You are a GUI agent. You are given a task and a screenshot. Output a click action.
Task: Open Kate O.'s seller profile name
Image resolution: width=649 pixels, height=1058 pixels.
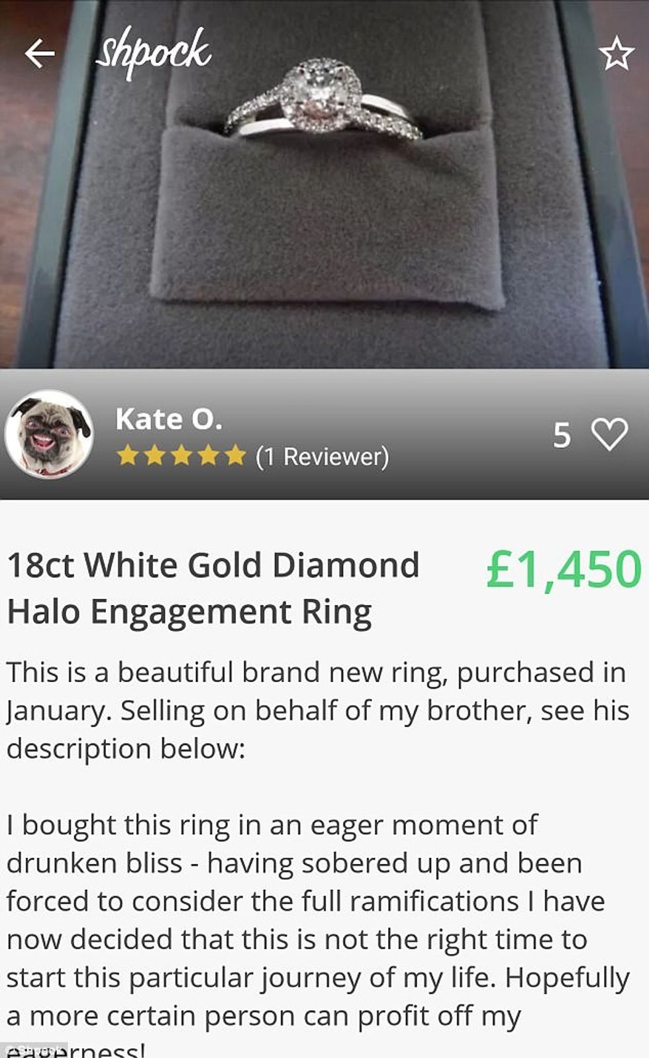pyautogui.click(x=169, y=419)
